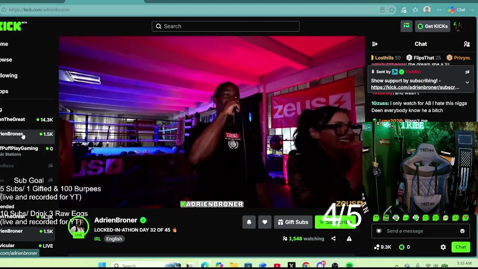Image resolution: width=478 pixels, height=269 pixels.
Task: Select the first emote in the quick emote row
Action: pos(376,218)
